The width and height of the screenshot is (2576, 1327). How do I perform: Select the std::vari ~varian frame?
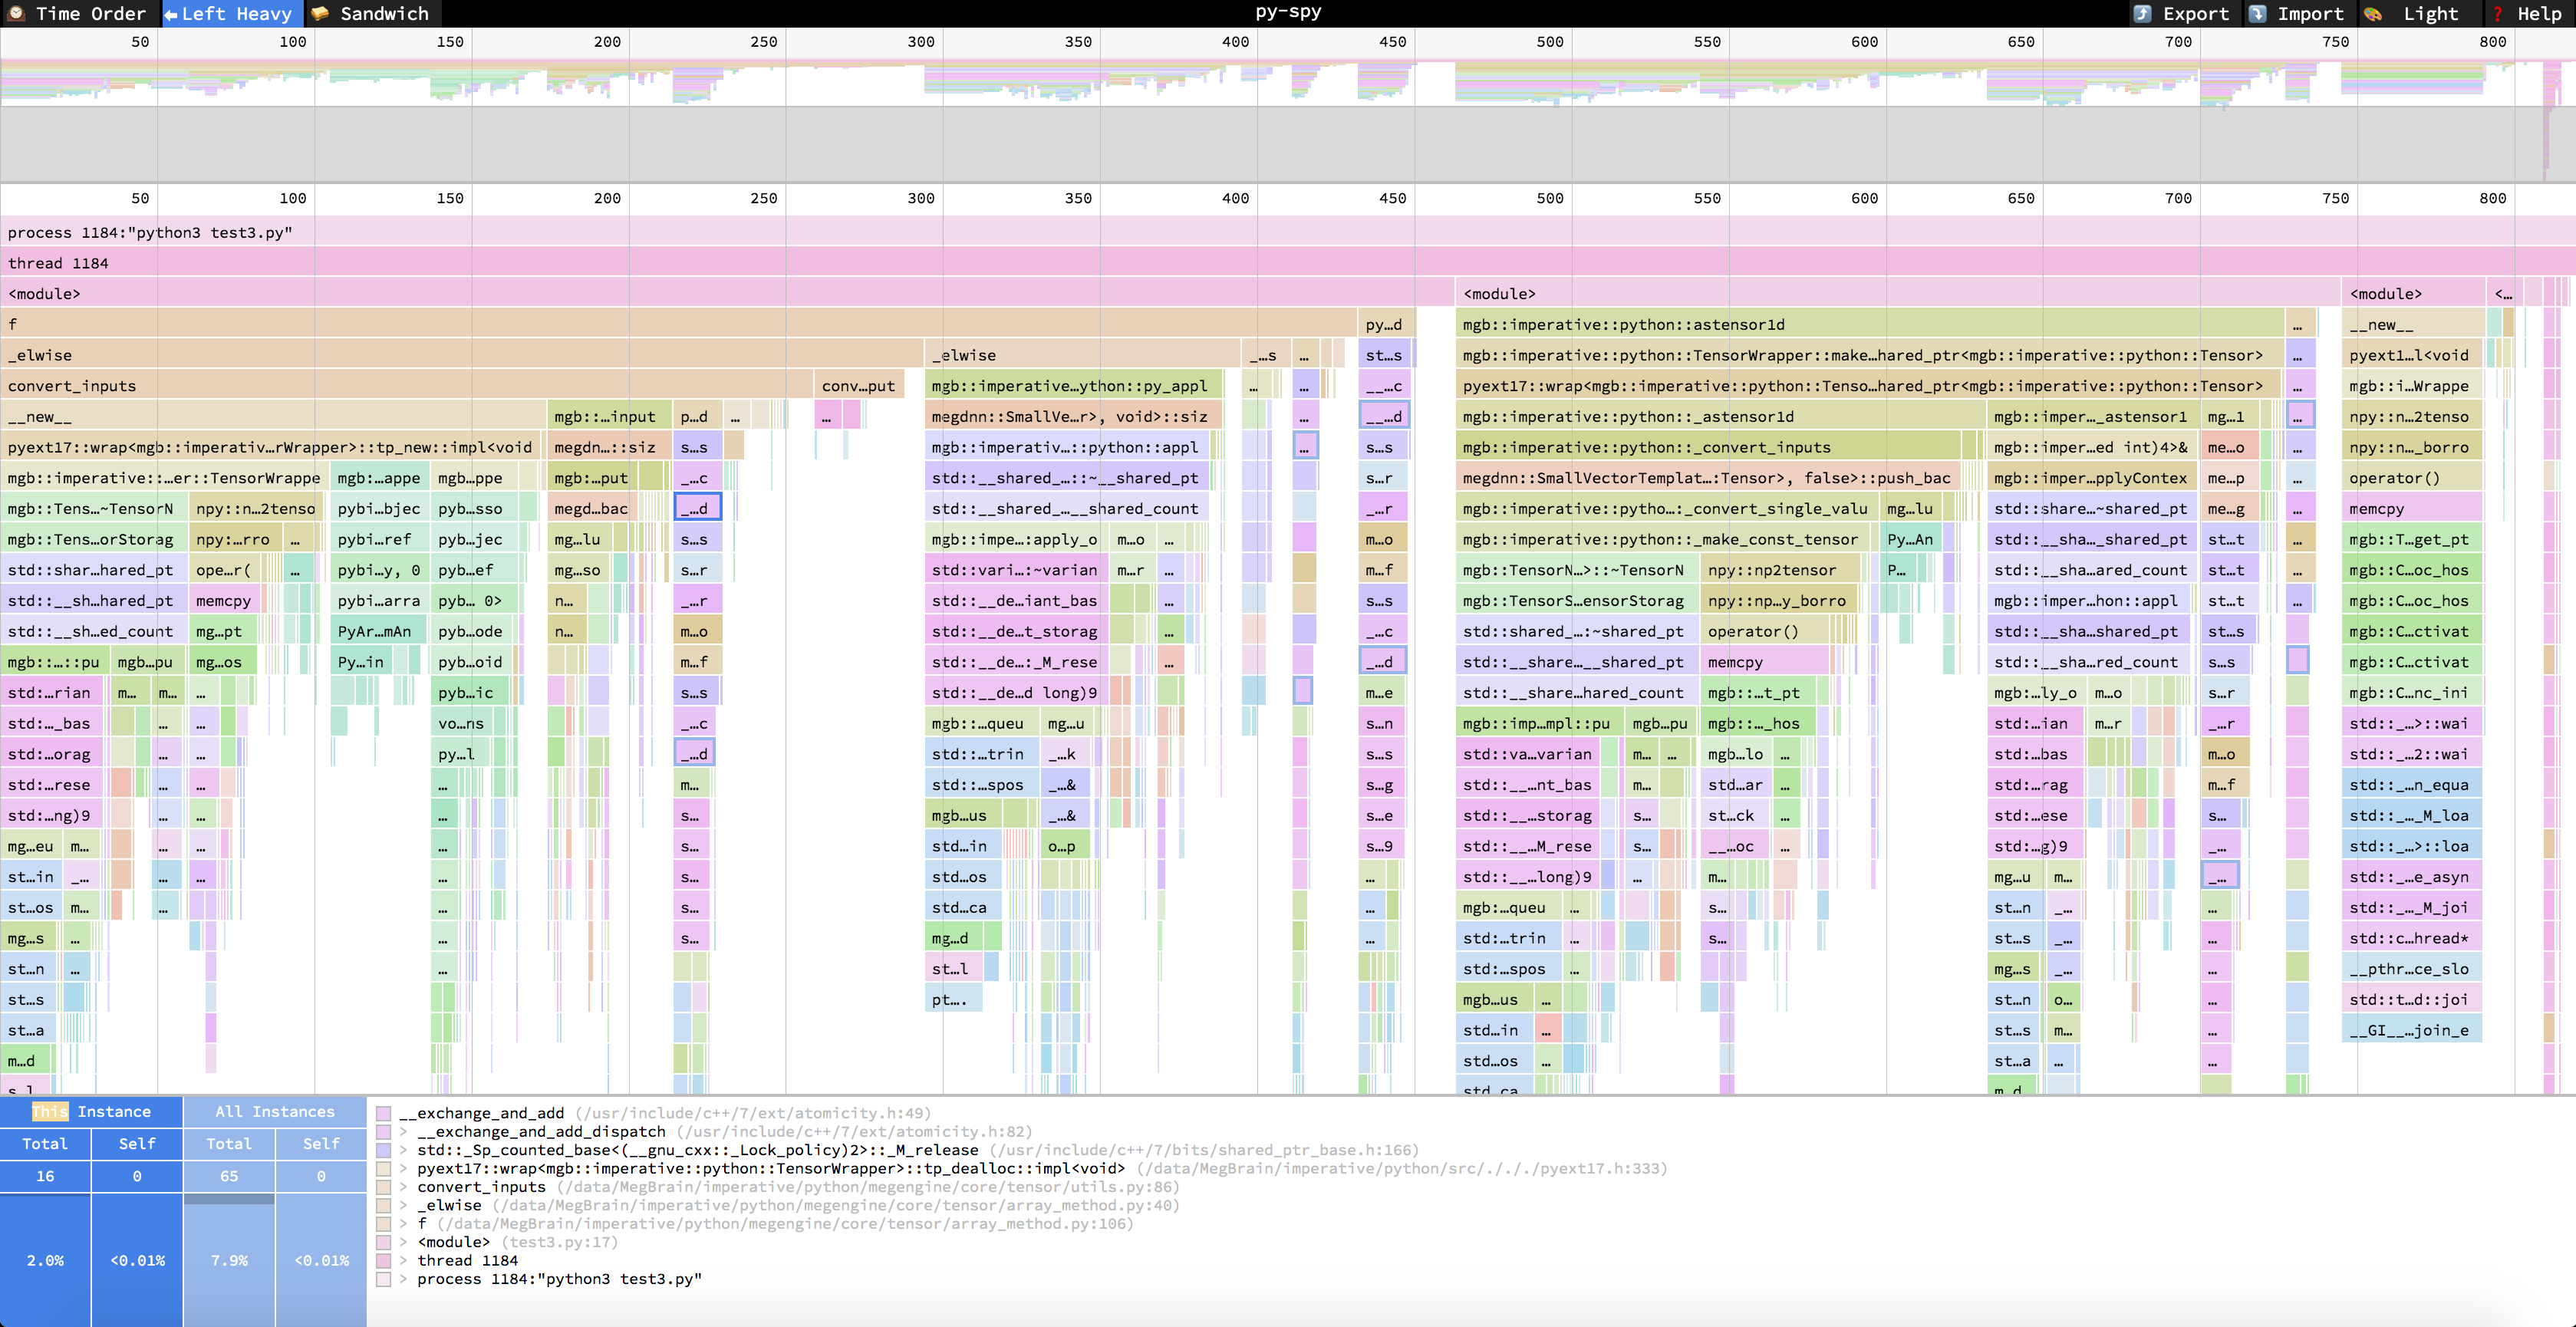[1015, 570]
